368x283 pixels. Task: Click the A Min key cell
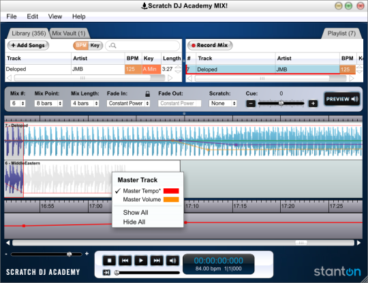(151, 69)
